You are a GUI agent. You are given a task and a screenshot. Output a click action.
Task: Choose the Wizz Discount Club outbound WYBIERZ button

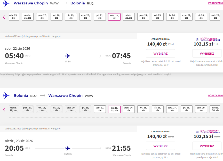[207, 54]
